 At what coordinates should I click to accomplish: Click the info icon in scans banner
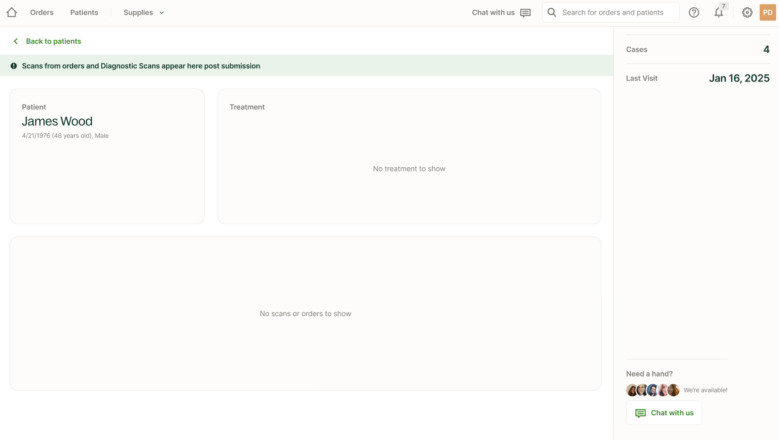[x=14, y=66]
